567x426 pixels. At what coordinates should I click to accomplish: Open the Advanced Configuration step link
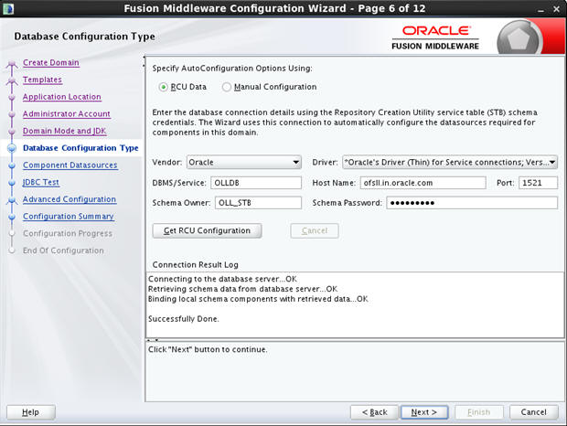click(70, 199)
